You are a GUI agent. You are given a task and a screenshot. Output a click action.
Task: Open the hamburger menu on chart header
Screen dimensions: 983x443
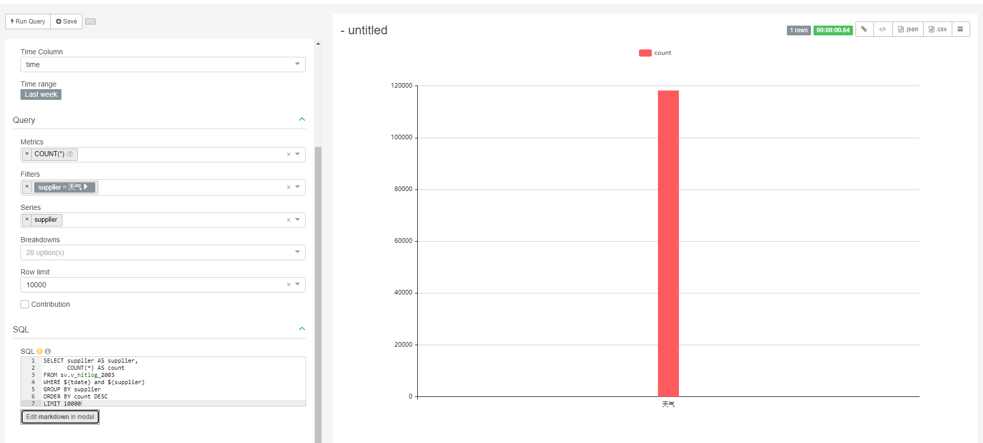pyautogui.click(x=960, y=29)
